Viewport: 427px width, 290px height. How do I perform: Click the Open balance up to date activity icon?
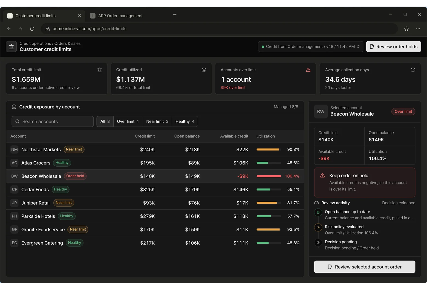tap(318, 212)
